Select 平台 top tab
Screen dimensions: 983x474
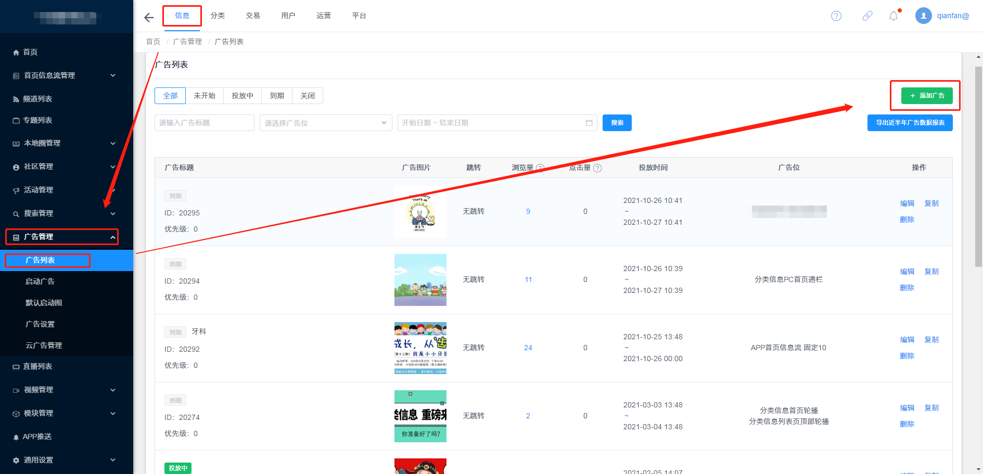(359, 16)
